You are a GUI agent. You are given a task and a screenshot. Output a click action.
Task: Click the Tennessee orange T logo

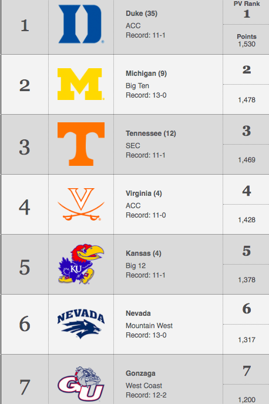click(81, 144)
